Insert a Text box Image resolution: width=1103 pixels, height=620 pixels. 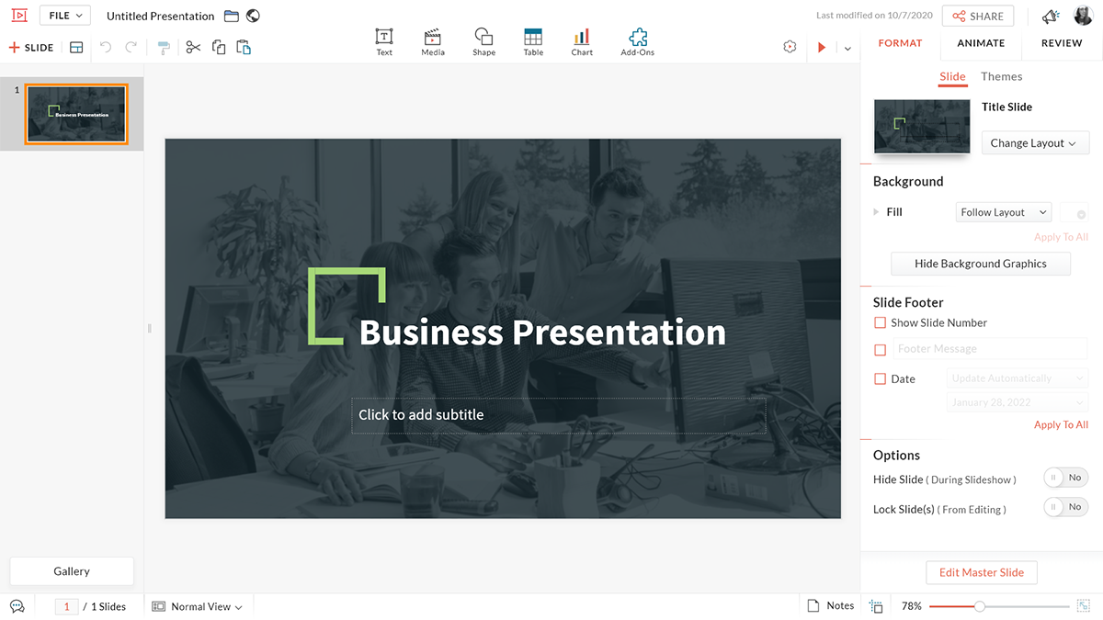tap(384, 41)
